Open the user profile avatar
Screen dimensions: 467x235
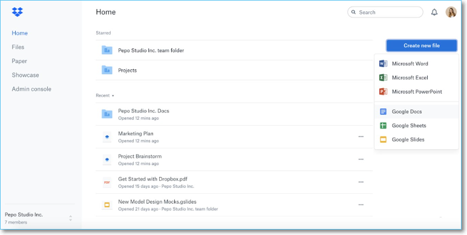coord(451,12)
